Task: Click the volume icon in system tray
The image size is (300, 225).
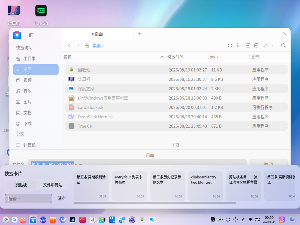Action: click(x=250, y=219)
